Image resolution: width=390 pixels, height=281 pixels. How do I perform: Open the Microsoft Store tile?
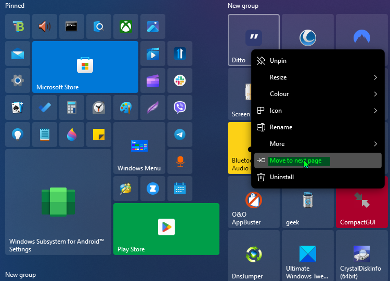coord(85,67)
